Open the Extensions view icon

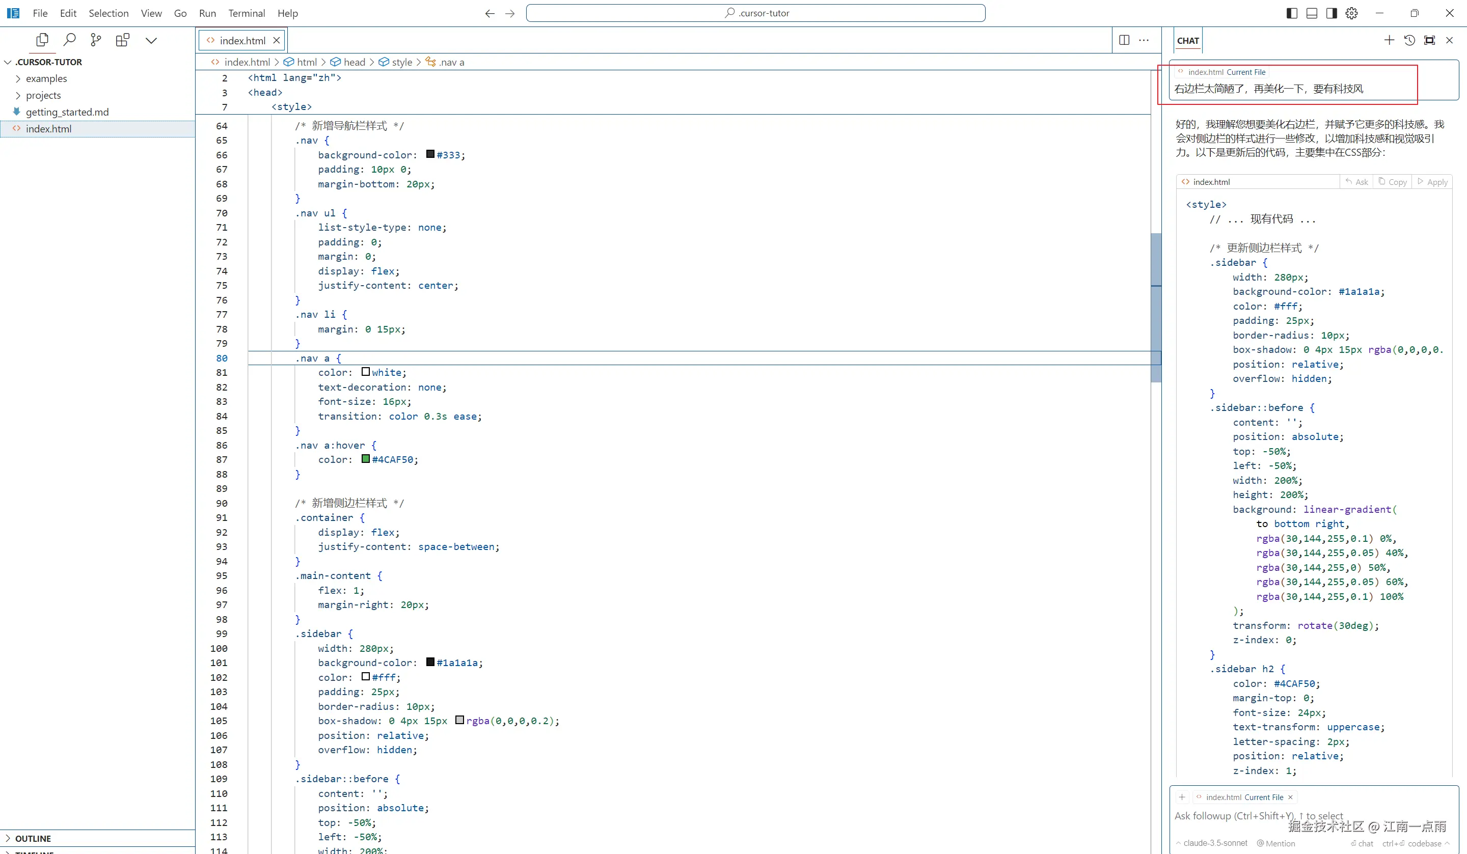[122, 40]
